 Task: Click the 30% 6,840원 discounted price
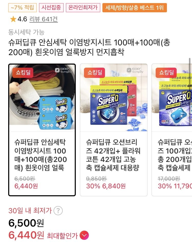click(x=106, y=186)
